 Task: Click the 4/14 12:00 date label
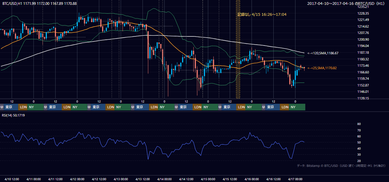[187, 179]
